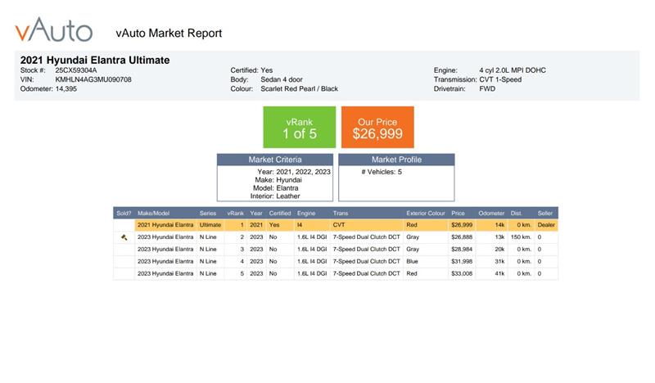Click the vRank column header
Screen dimensions: 655x383
[x=235, y=213]
